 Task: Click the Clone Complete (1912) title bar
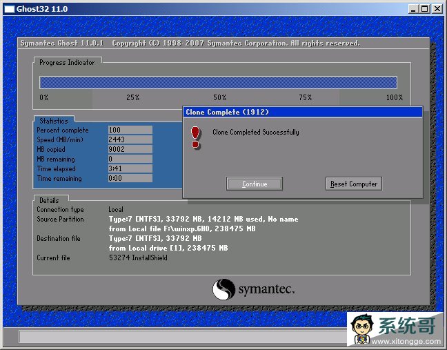pos(302,112)
